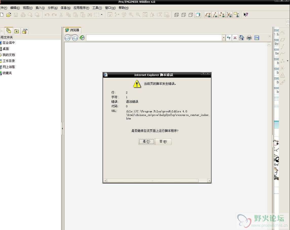The width and height of the screenshot is (290, 230).
Task: Toggle datum axes display
Action: 215,15
